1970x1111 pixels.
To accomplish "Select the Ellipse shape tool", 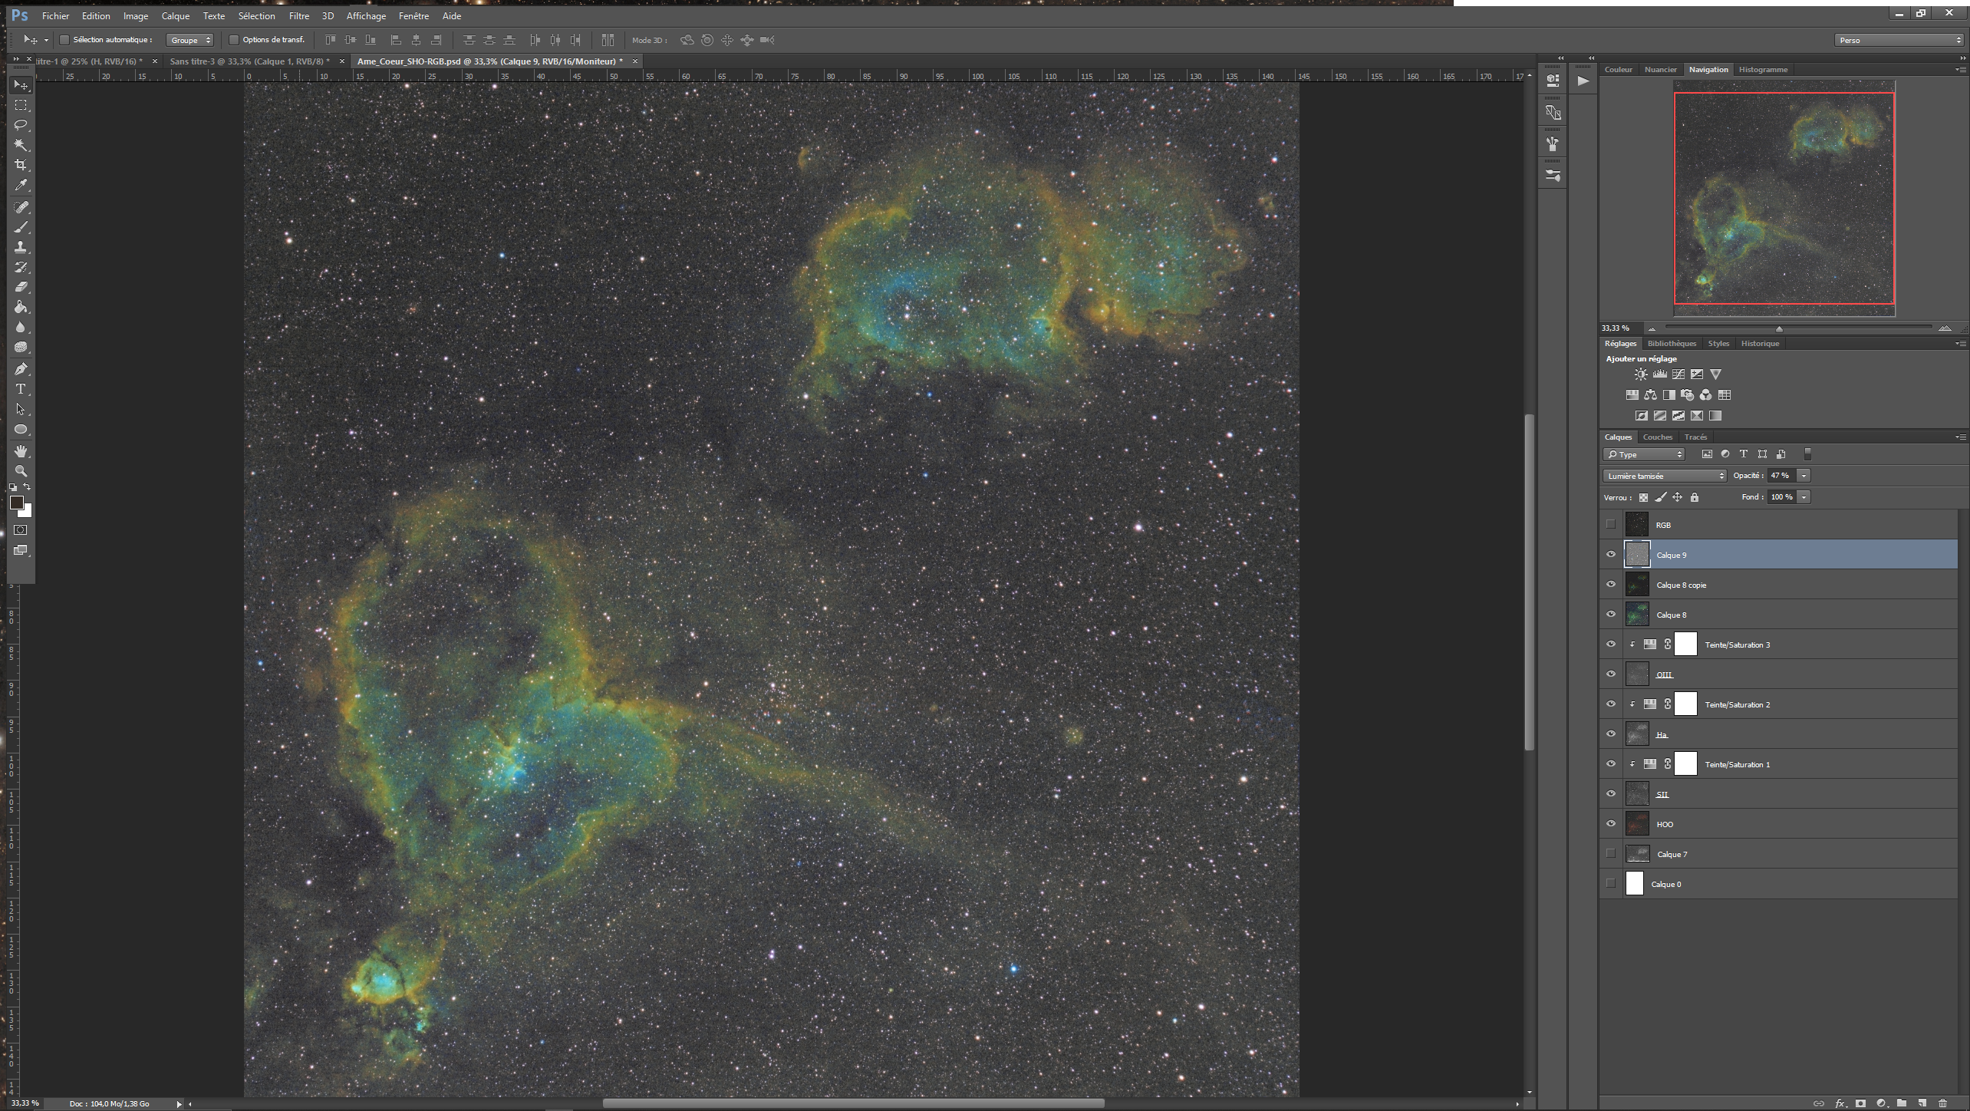I will coord(21,429).
